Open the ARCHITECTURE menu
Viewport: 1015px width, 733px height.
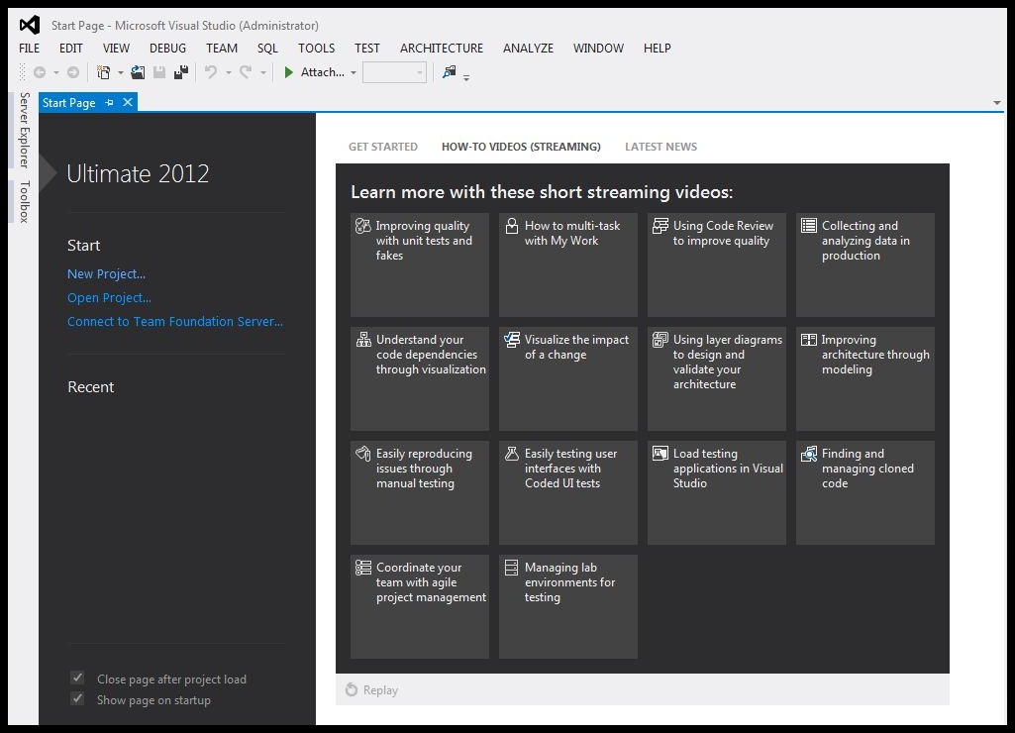coord(441,48)
